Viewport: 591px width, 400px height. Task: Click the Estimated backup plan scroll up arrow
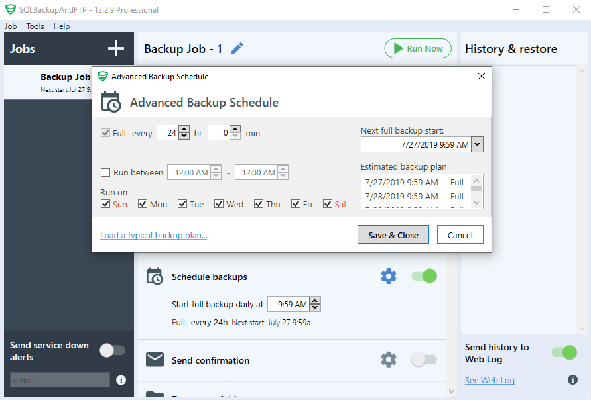(476, 181)
